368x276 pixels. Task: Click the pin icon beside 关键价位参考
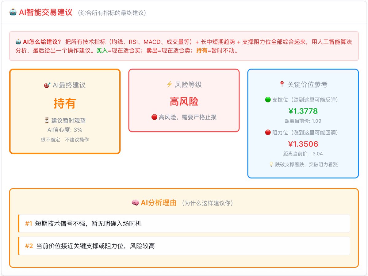282,84
